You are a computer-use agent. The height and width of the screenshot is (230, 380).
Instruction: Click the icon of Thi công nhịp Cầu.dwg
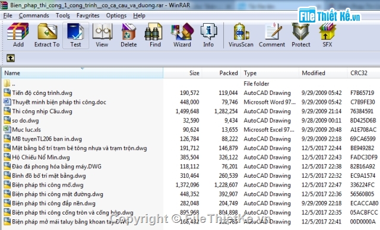tap(7, 111)
